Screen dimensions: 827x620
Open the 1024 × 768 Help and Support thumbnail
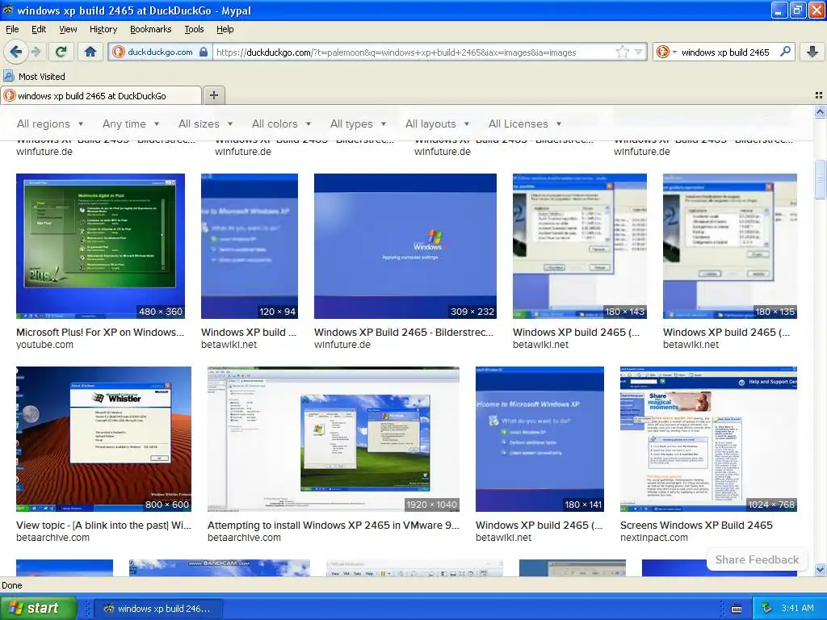point(708,438)
